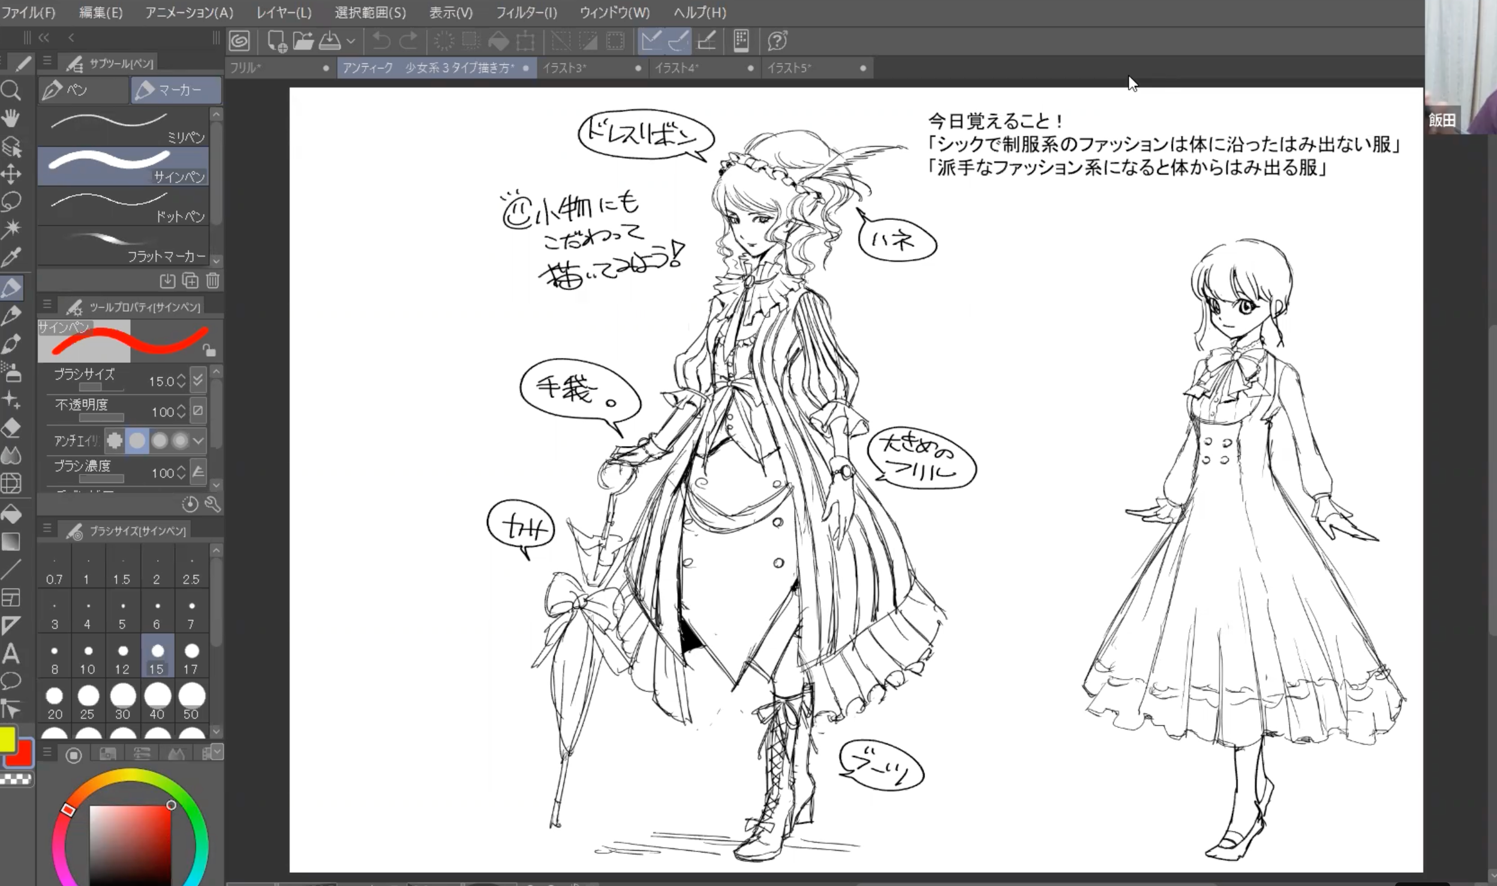Open brush size dynamics dropdown button
This screenshot has width=1497, height=886.
(x=198, y=380)
